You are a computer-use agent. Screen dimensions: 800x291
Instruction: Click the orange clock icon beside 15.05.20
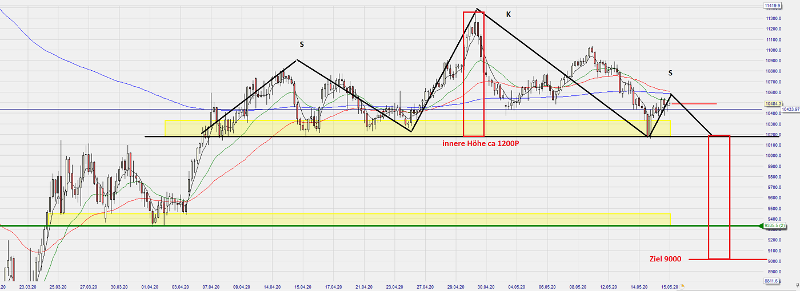(682, 285)
